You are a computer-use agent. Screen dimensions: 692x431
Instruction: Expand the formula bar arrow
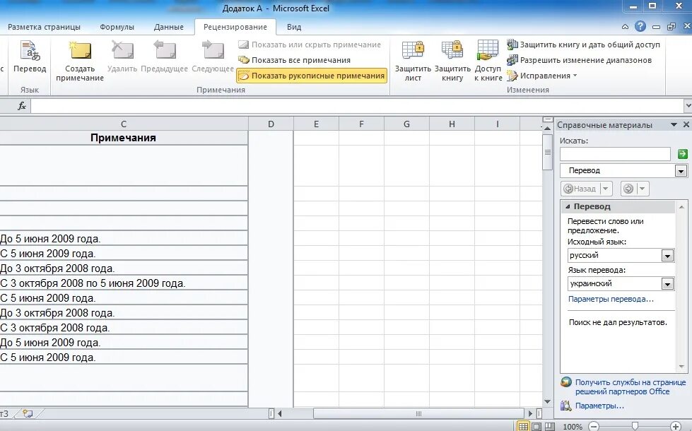point(688,106)
